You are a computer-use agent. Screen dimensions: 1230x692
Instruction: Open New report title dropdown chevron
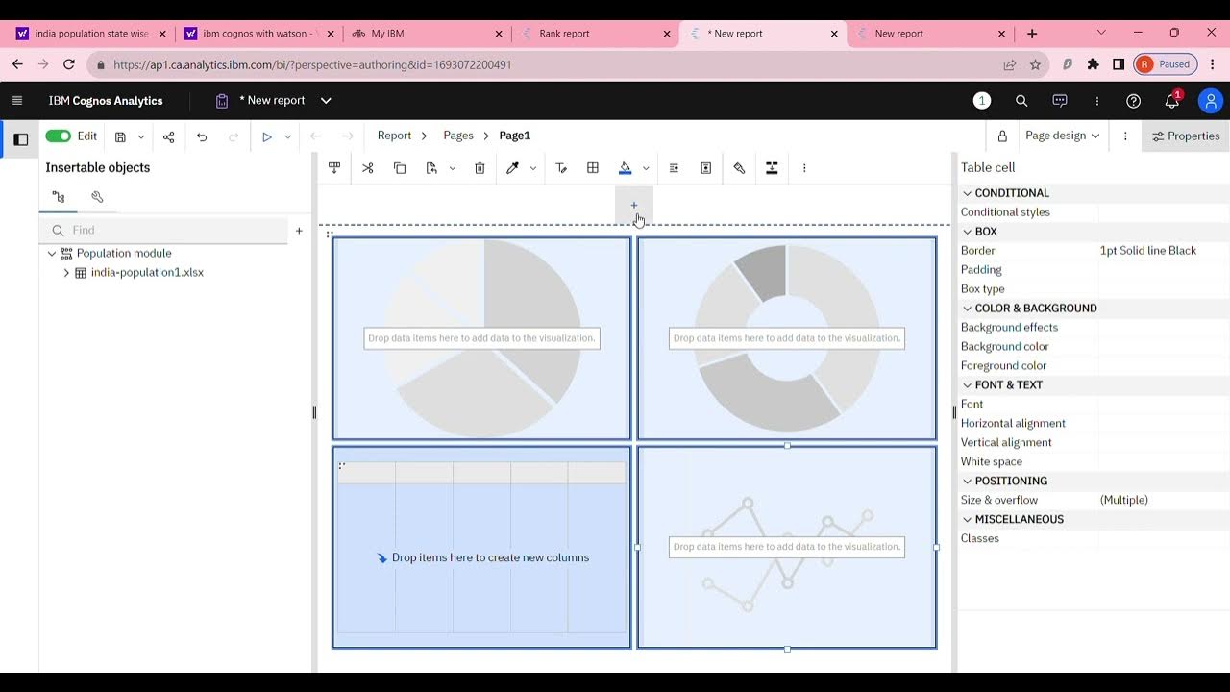[326, 101]
